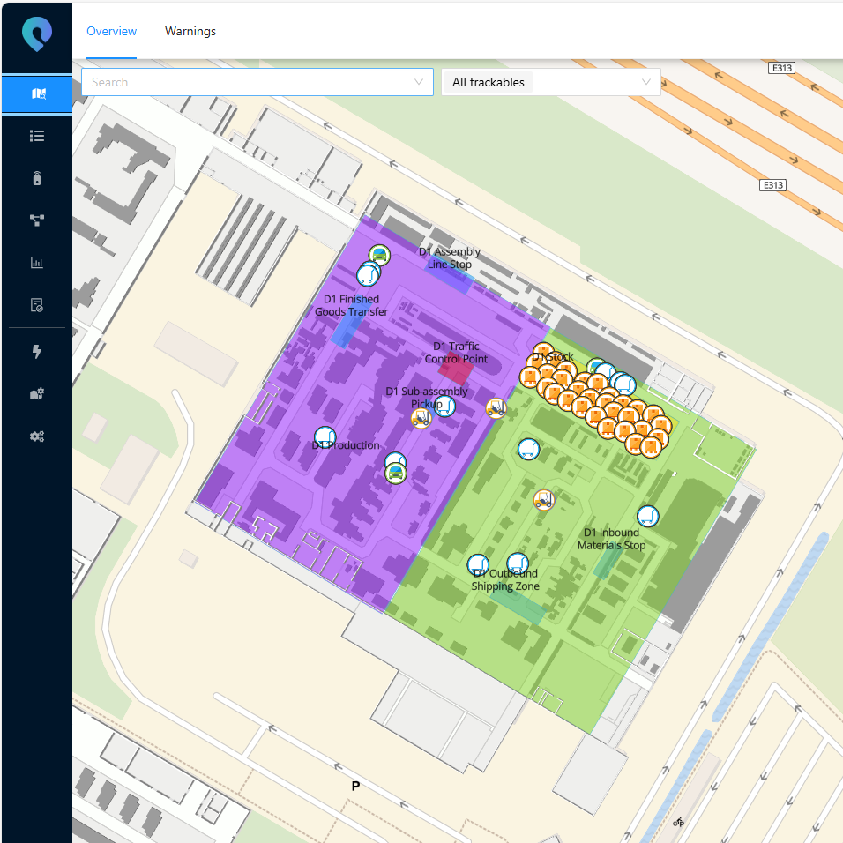Open the map settings gear icon

[x=37, y=394]
